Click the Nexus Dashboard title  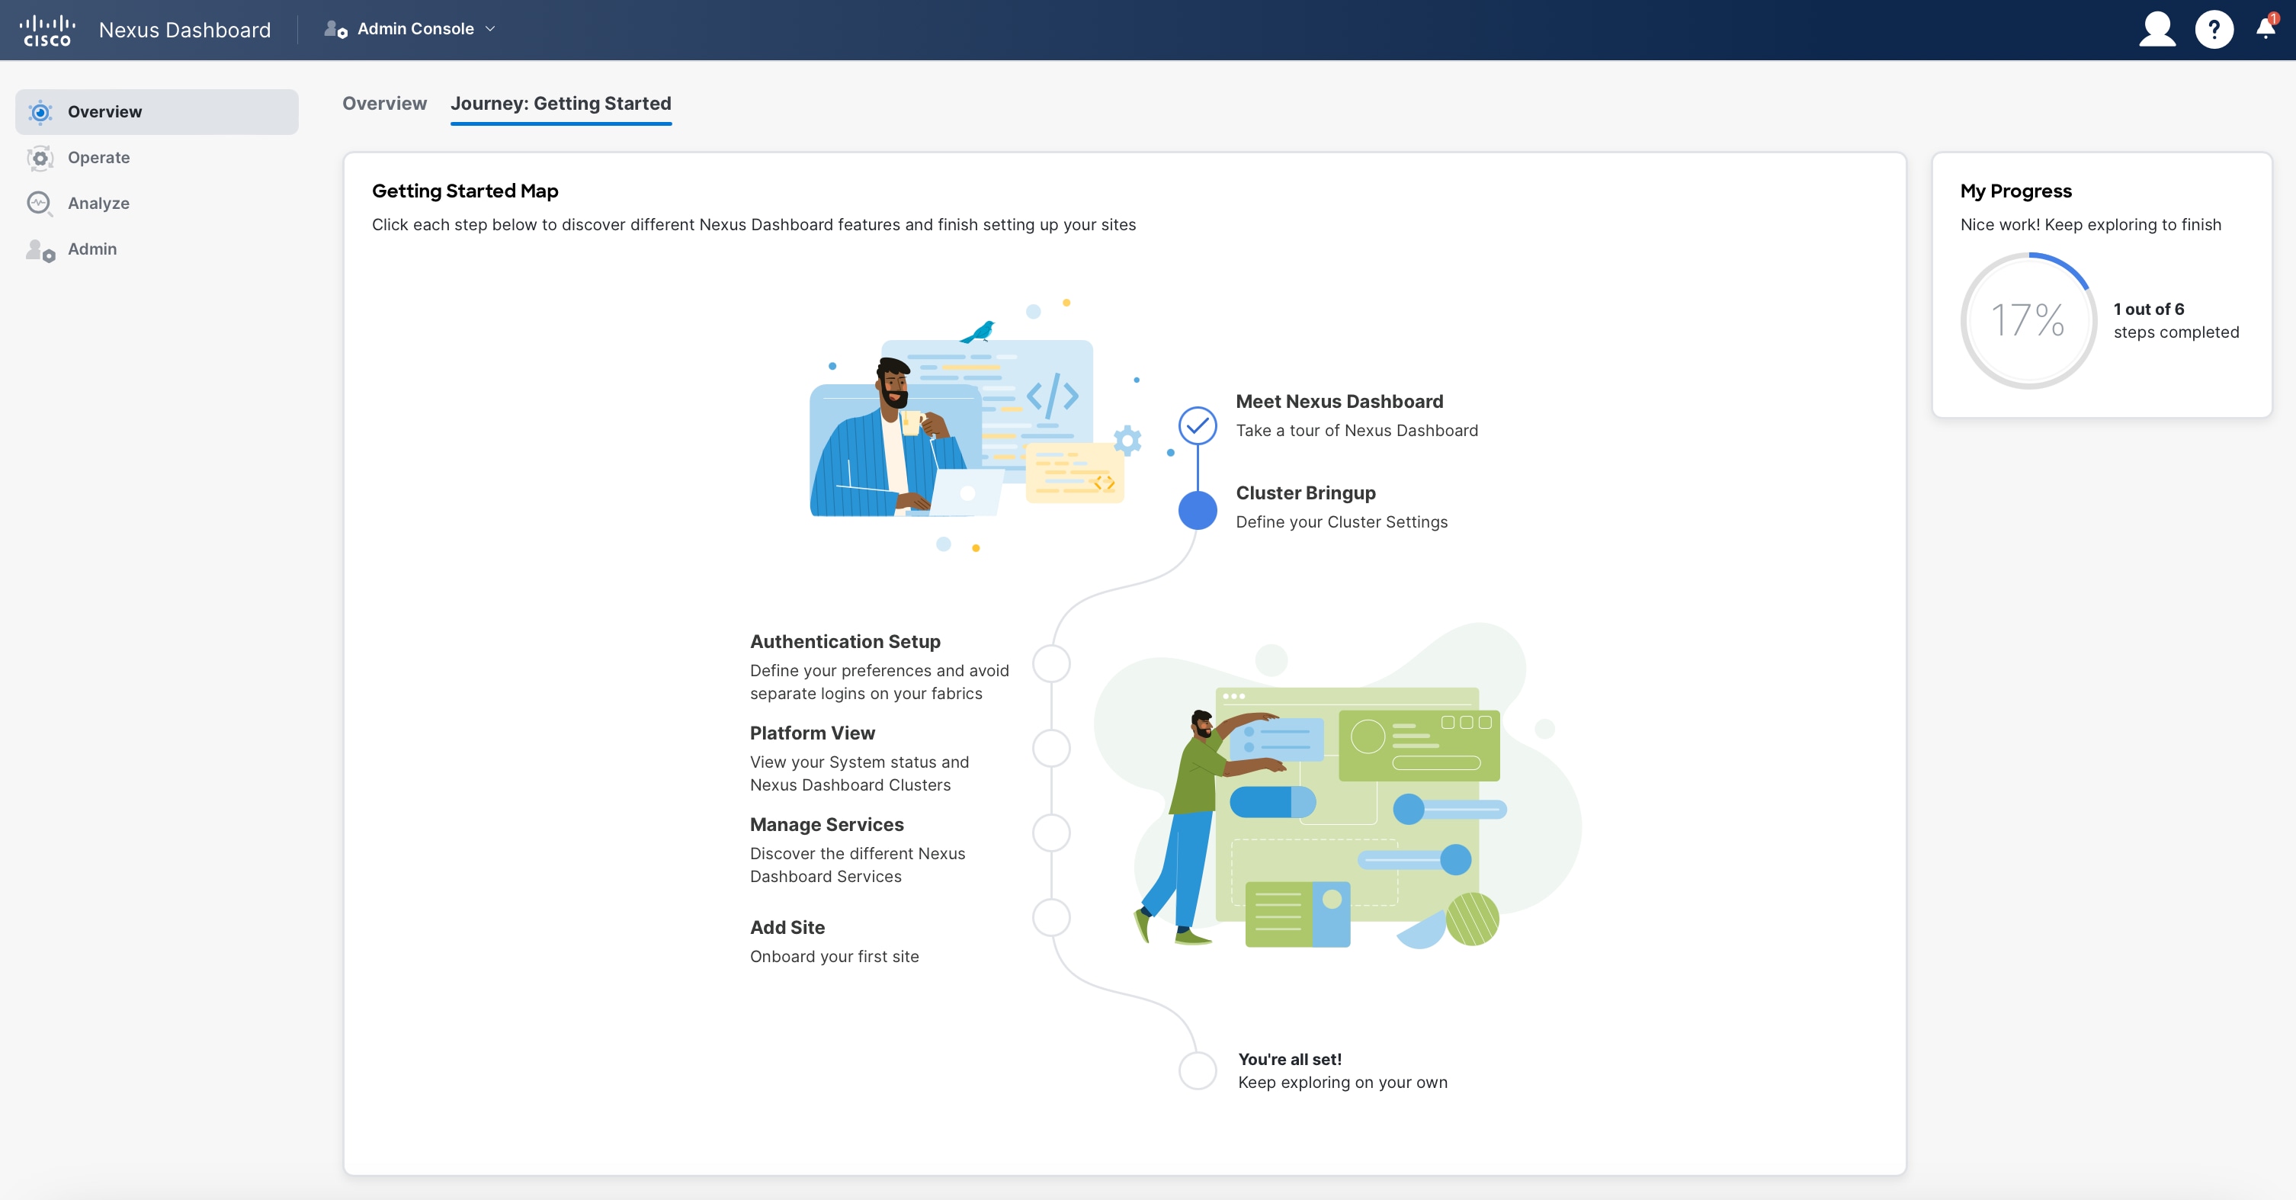coord(184,30)
